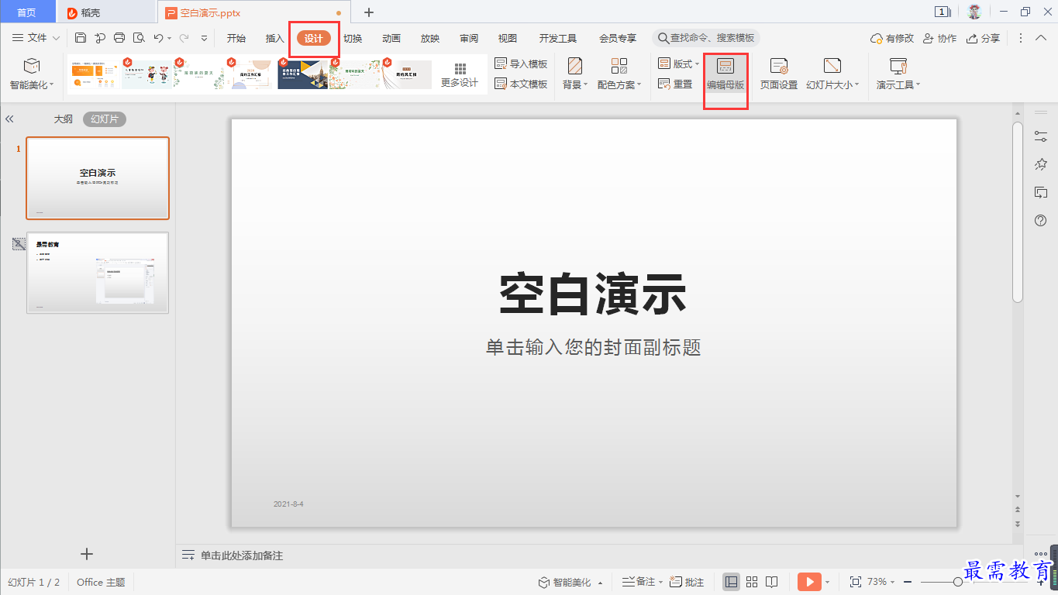Image resolution: width=1058 pixels, height=595 pixels.
Task: Click the star animation icon in right sidebar
Action: [1041, 164]
